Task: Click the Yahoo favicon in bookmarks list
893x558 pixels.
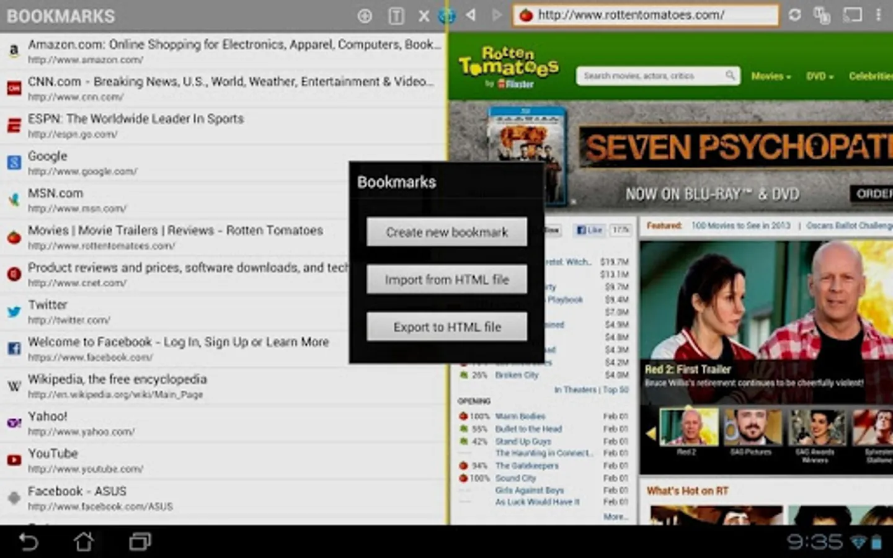Action: click(x=14, y=423)
